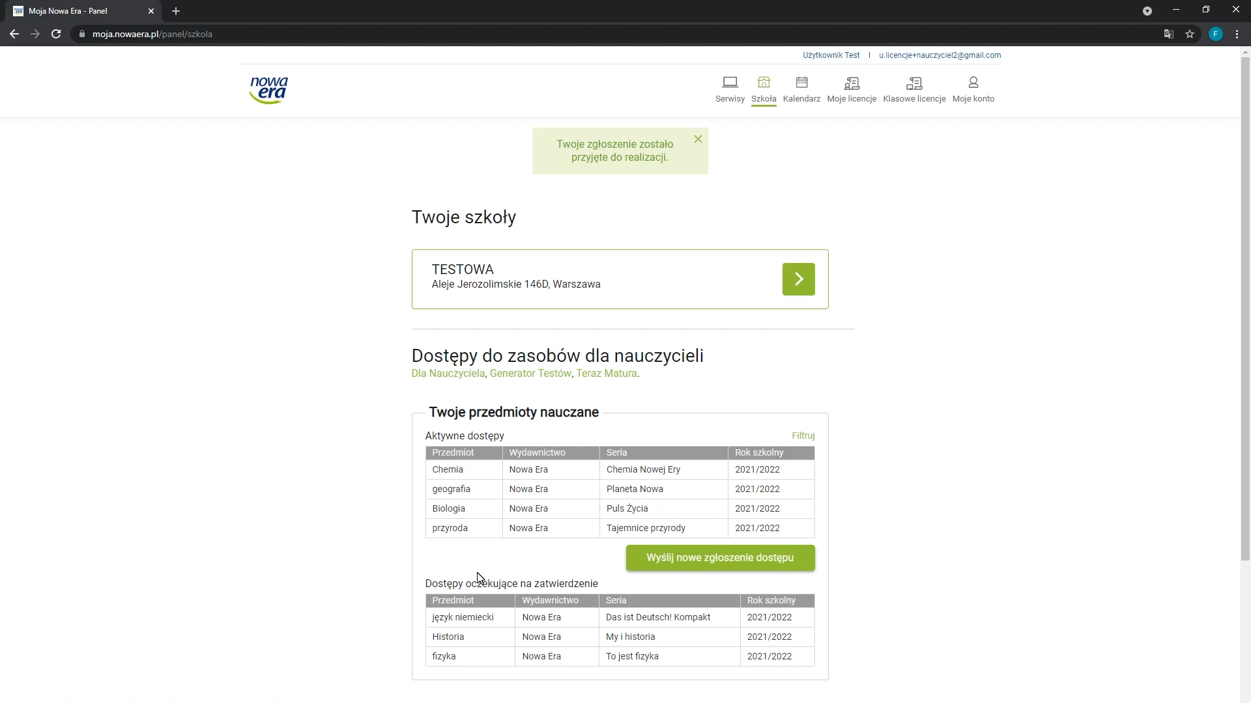
Task: Open the Serwisy laptop icon
Action: pos(730,83)
